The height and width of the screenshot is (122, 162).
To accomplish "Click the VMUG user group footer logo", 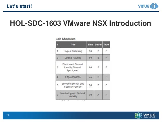I will click(145, 115).
